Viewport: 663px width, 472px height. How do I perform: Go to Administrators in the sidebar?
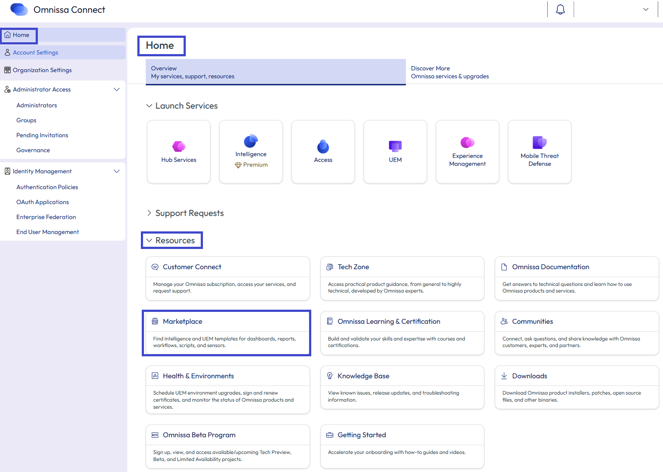coord(37,105)
